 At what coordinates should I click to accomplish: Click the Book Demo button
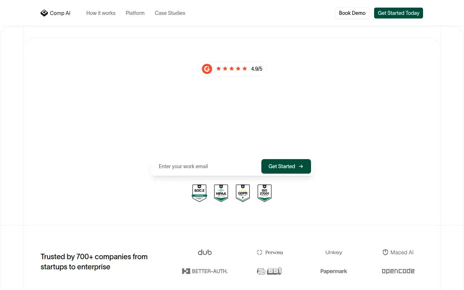click(352, 13)
